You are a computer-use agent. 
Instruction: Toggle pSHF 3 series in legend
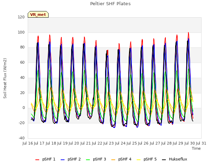96,159
